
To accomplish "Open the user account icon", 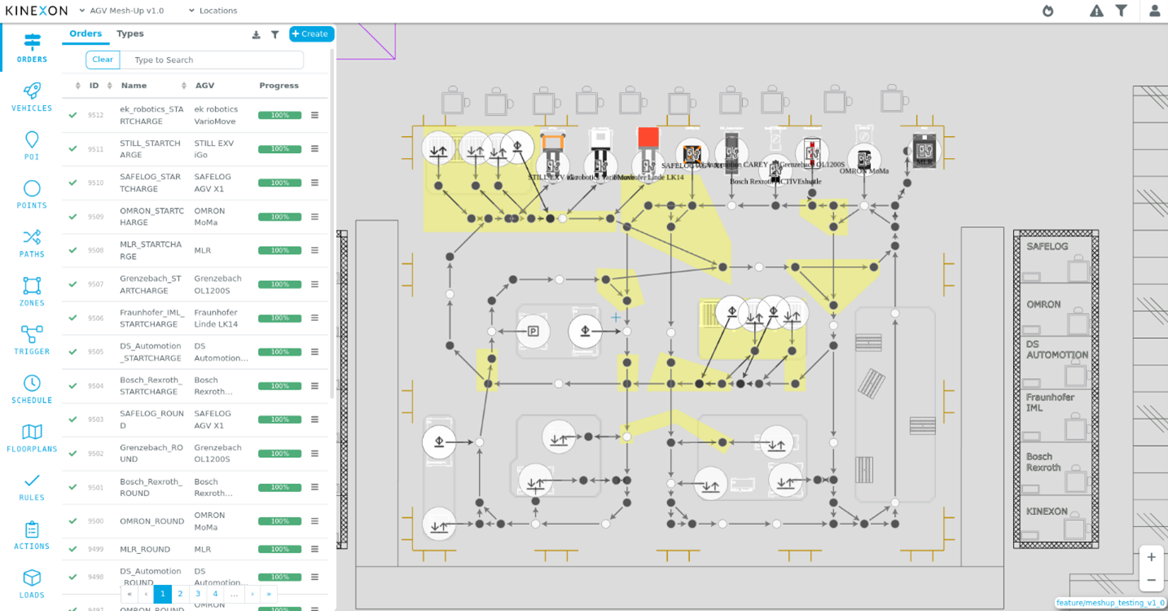I will 1154,11.
